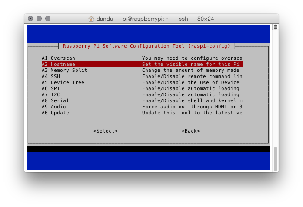
Task: Click 'You may need to configure oversca' text
Action: 192,58
